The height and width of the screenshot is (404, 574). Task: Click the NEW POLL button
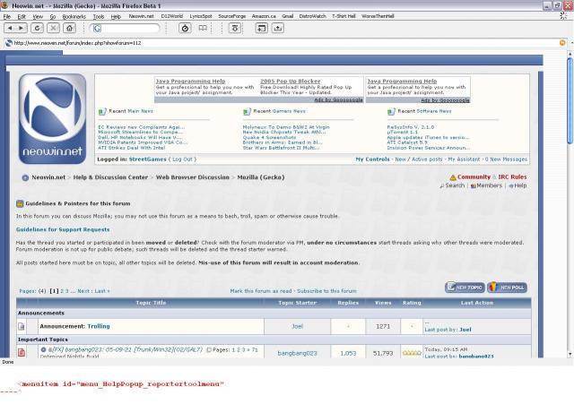pyautogui.click(x=507, y=288)
